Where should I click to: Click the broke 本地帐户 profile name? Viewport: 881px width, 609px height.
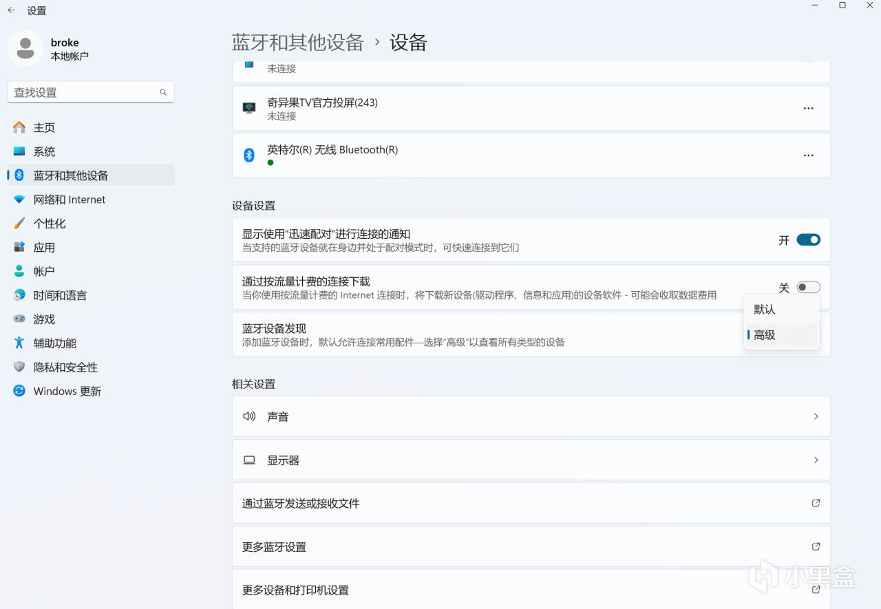[70, 49]
